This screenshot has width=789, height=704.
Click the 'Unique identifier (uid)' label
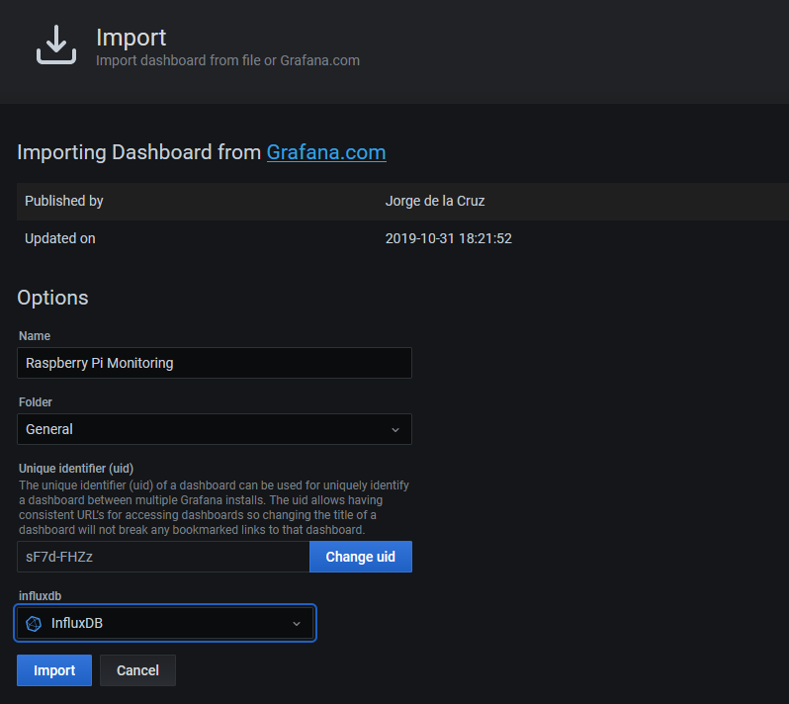coord(76,469)
